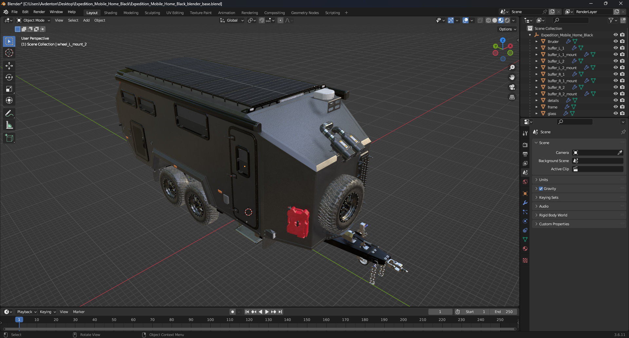Expand the Bruder tree item
The width and height of the screenshot is (629, 338).
536,42
